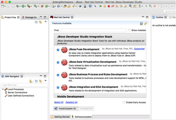This screenshot has height=120, width=176.
Task: Collapse All in Project Explorer toolbar
Action: 36,22
